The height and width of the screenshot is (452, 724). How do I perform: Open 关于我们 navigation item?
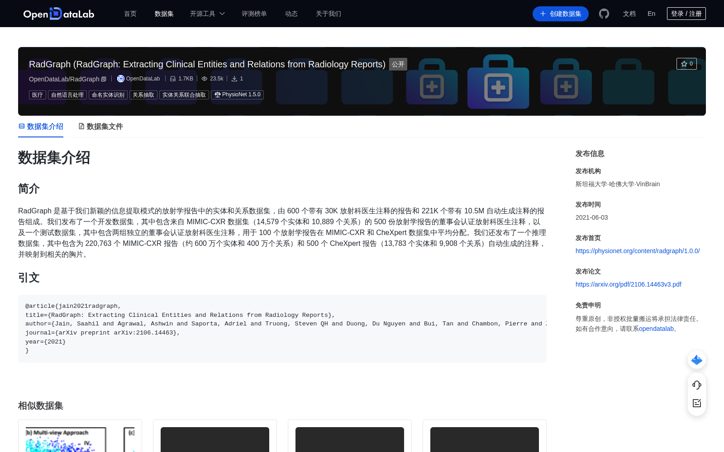coord(329,14)
